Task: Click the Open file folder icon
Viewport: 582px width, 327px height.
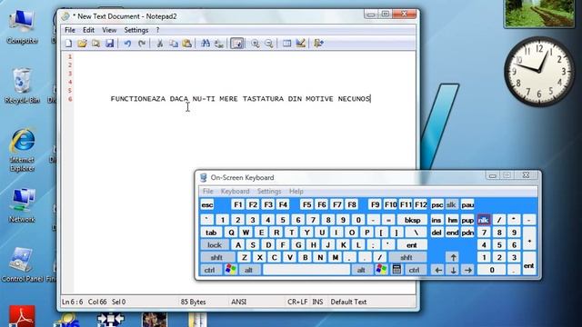Action: click(82, 44)
